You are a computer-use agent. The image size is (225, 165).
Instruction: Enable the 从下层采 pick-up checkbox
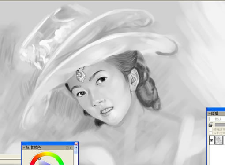211,133
